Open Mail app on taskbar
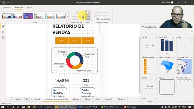194x109 pixels. click(x=23, y=107)
